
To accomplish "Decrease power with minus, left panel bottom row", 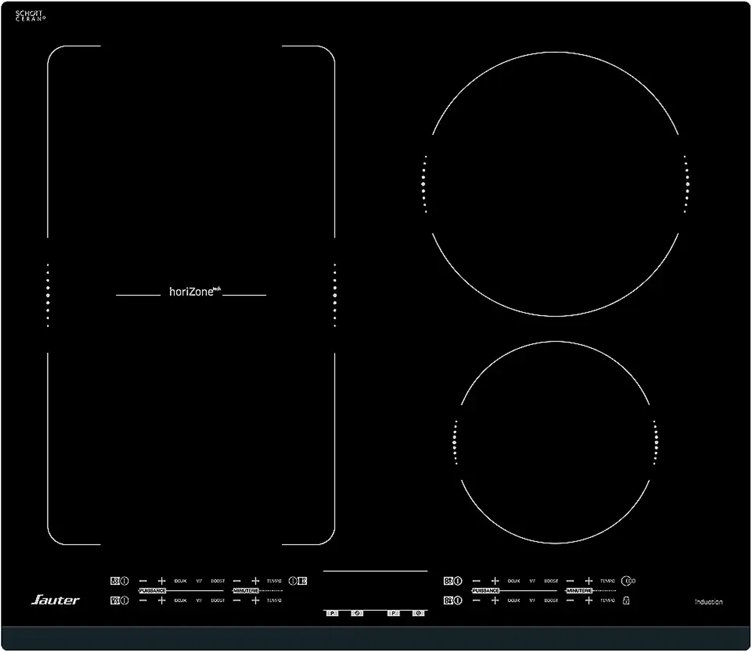I will point(143,601).
